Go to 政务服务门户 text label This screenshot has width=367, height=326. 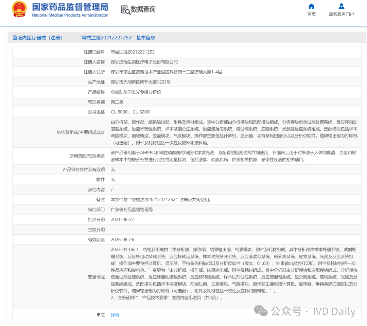coord(341,14)
